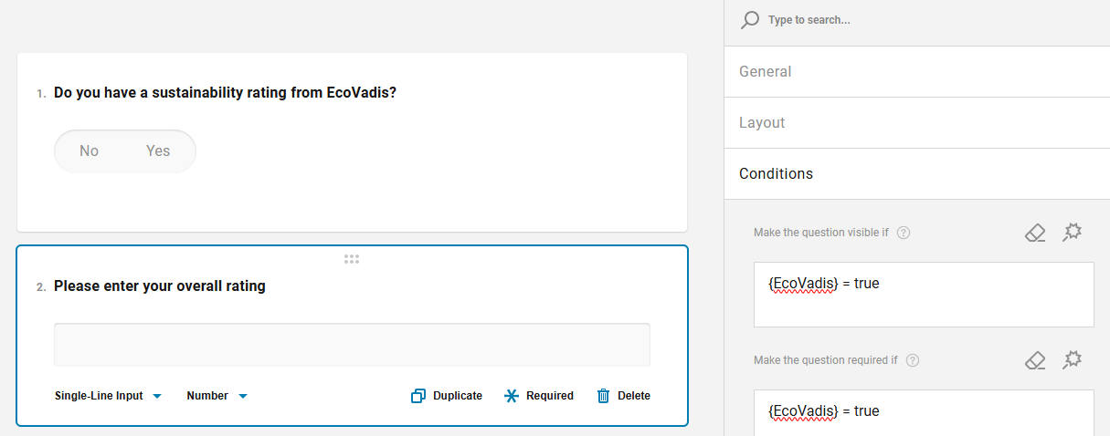The width and height of the screenshot is (1110, 436).
Task: Open the Number input type dropdown
Action: [217, 396]
